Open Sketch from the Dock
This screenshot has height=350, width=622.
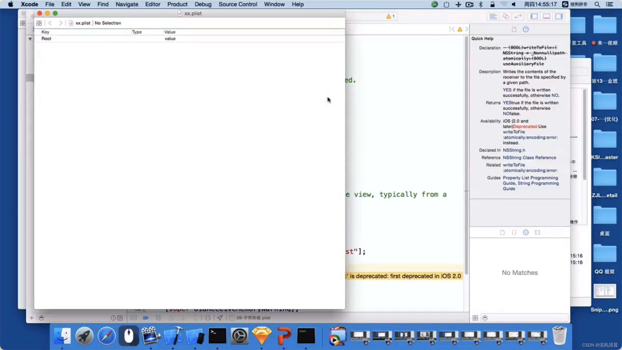coord(262,336)
